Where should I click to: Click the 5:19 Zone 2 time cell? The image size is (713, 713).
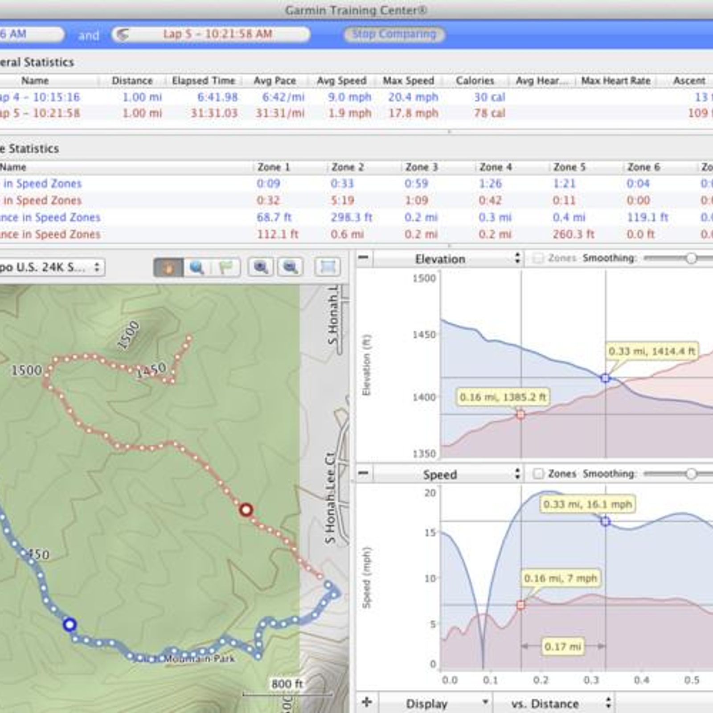342,201
